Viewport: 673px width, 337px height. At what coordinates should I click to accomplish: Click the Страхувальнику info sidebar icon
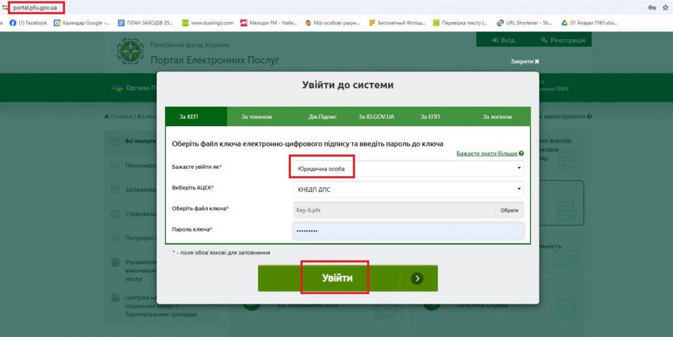tap(115, 214)
